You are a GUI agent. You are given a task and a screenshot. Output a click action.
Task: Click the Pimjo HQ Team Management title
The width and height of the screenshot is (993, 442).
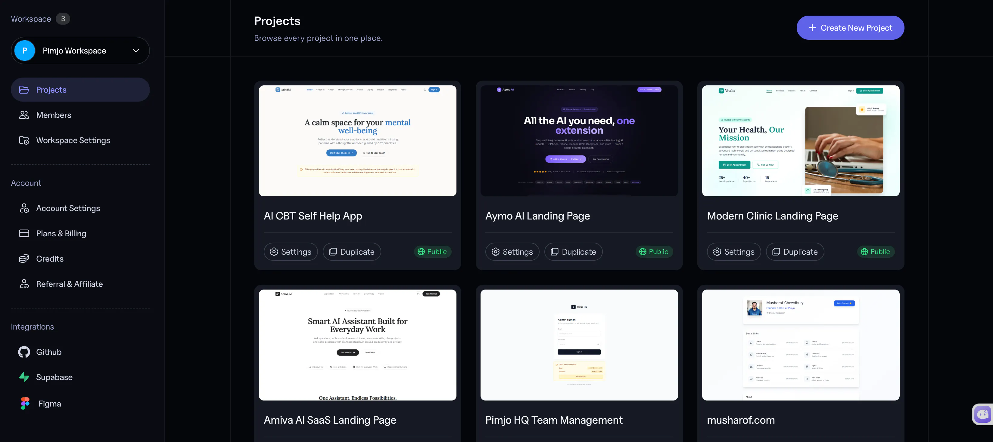coord(554,420)
